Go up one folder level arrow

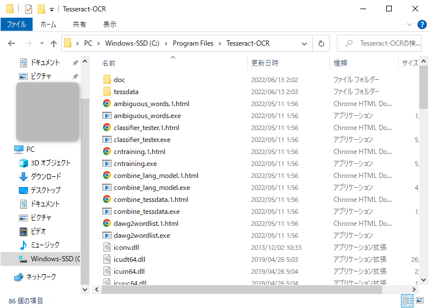(x=54, y=44)
